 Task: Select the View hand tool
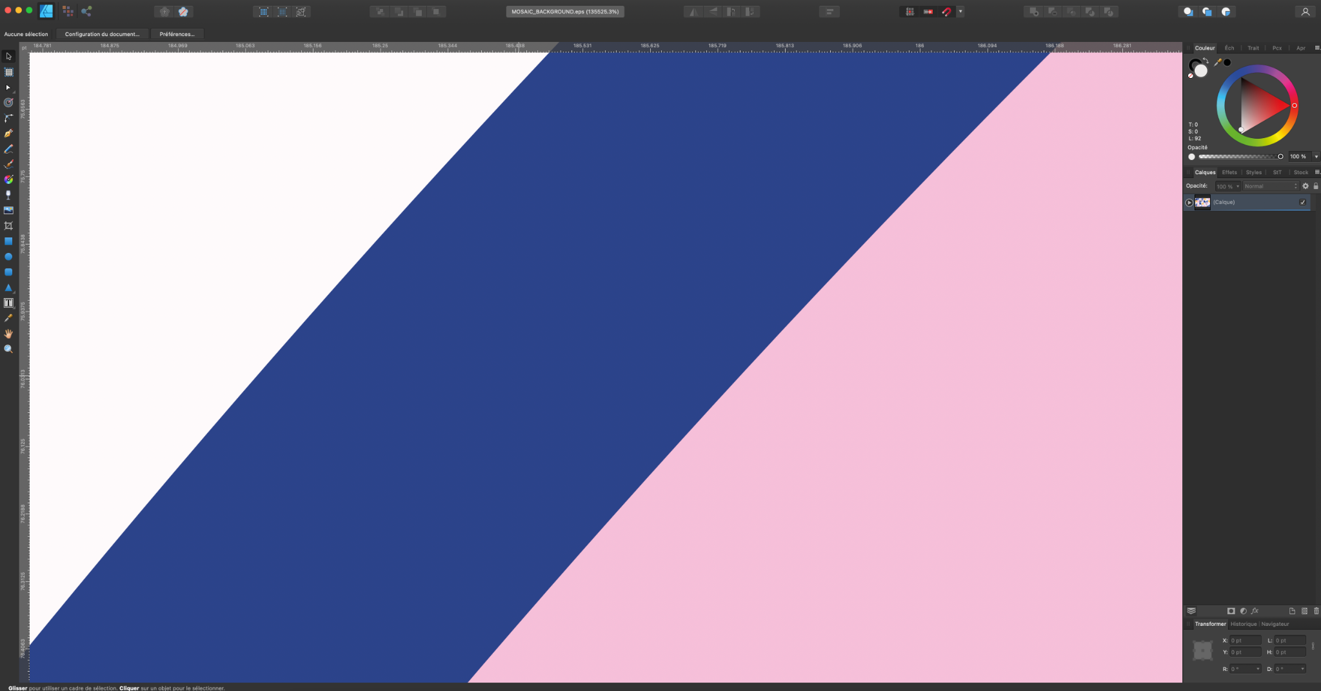[x=8, y=334]
